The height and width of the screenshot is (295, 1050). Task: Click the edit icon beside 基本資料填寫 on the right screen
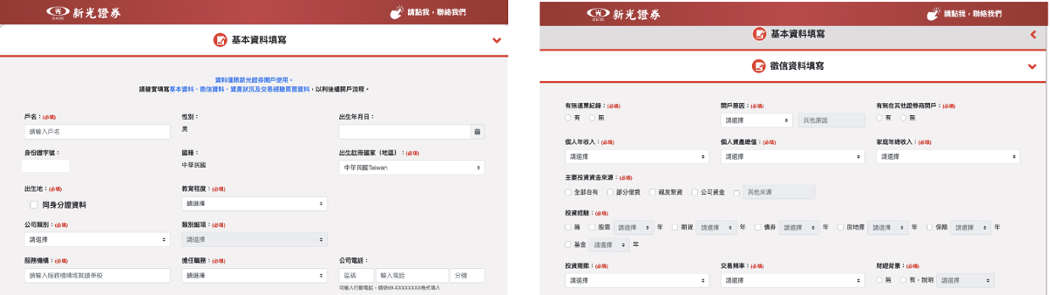(x=759, y=34)
